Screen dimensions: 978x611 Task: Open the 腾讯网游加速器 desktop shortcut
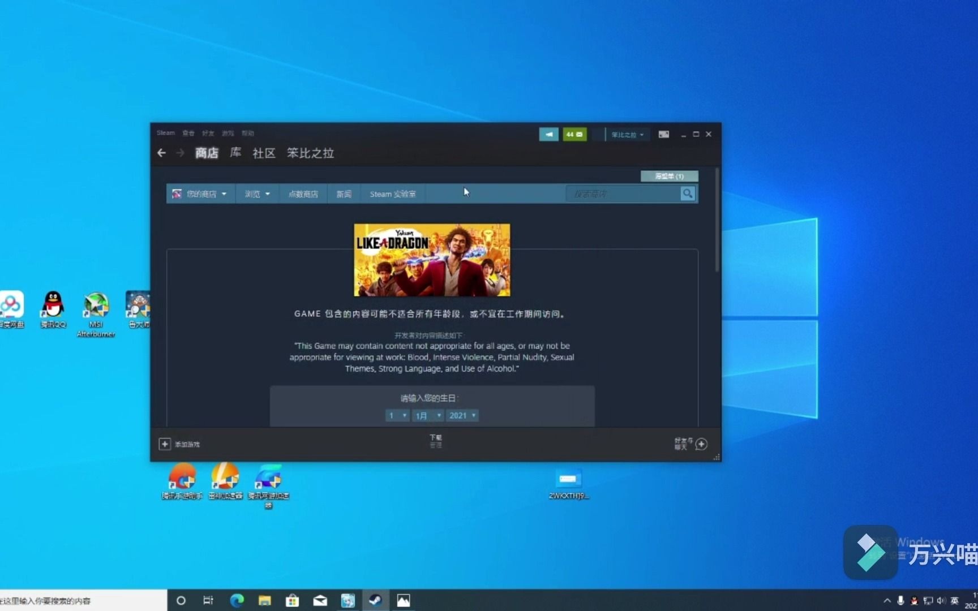268,485
